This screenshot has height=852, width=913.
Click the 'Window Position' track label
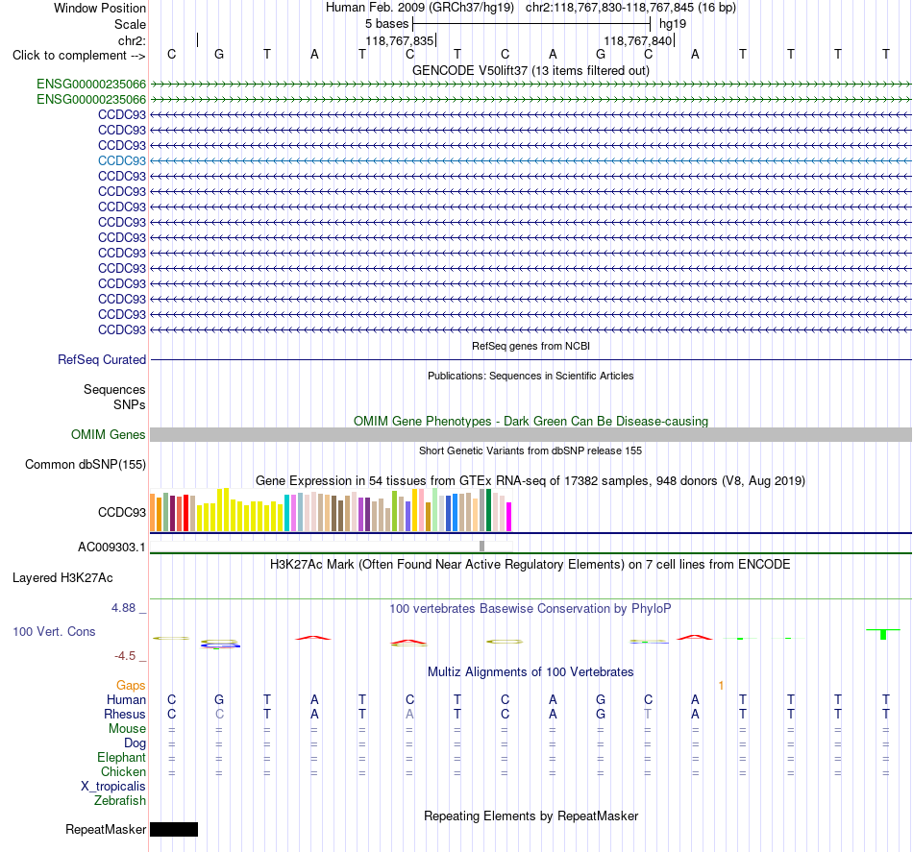pyautogui.click(x=100, y=8)
